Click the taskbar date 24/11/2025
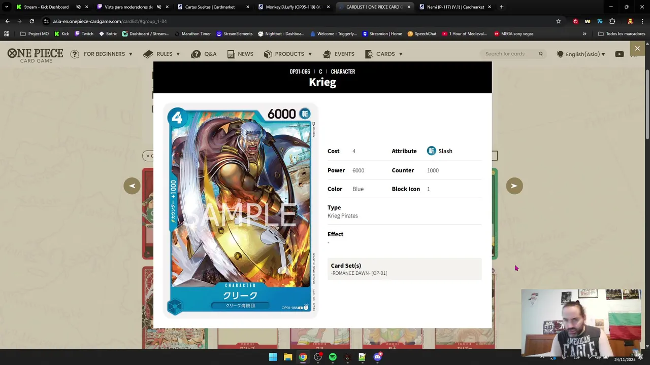This screenshot has width=650, height=365. pos(624,359)
